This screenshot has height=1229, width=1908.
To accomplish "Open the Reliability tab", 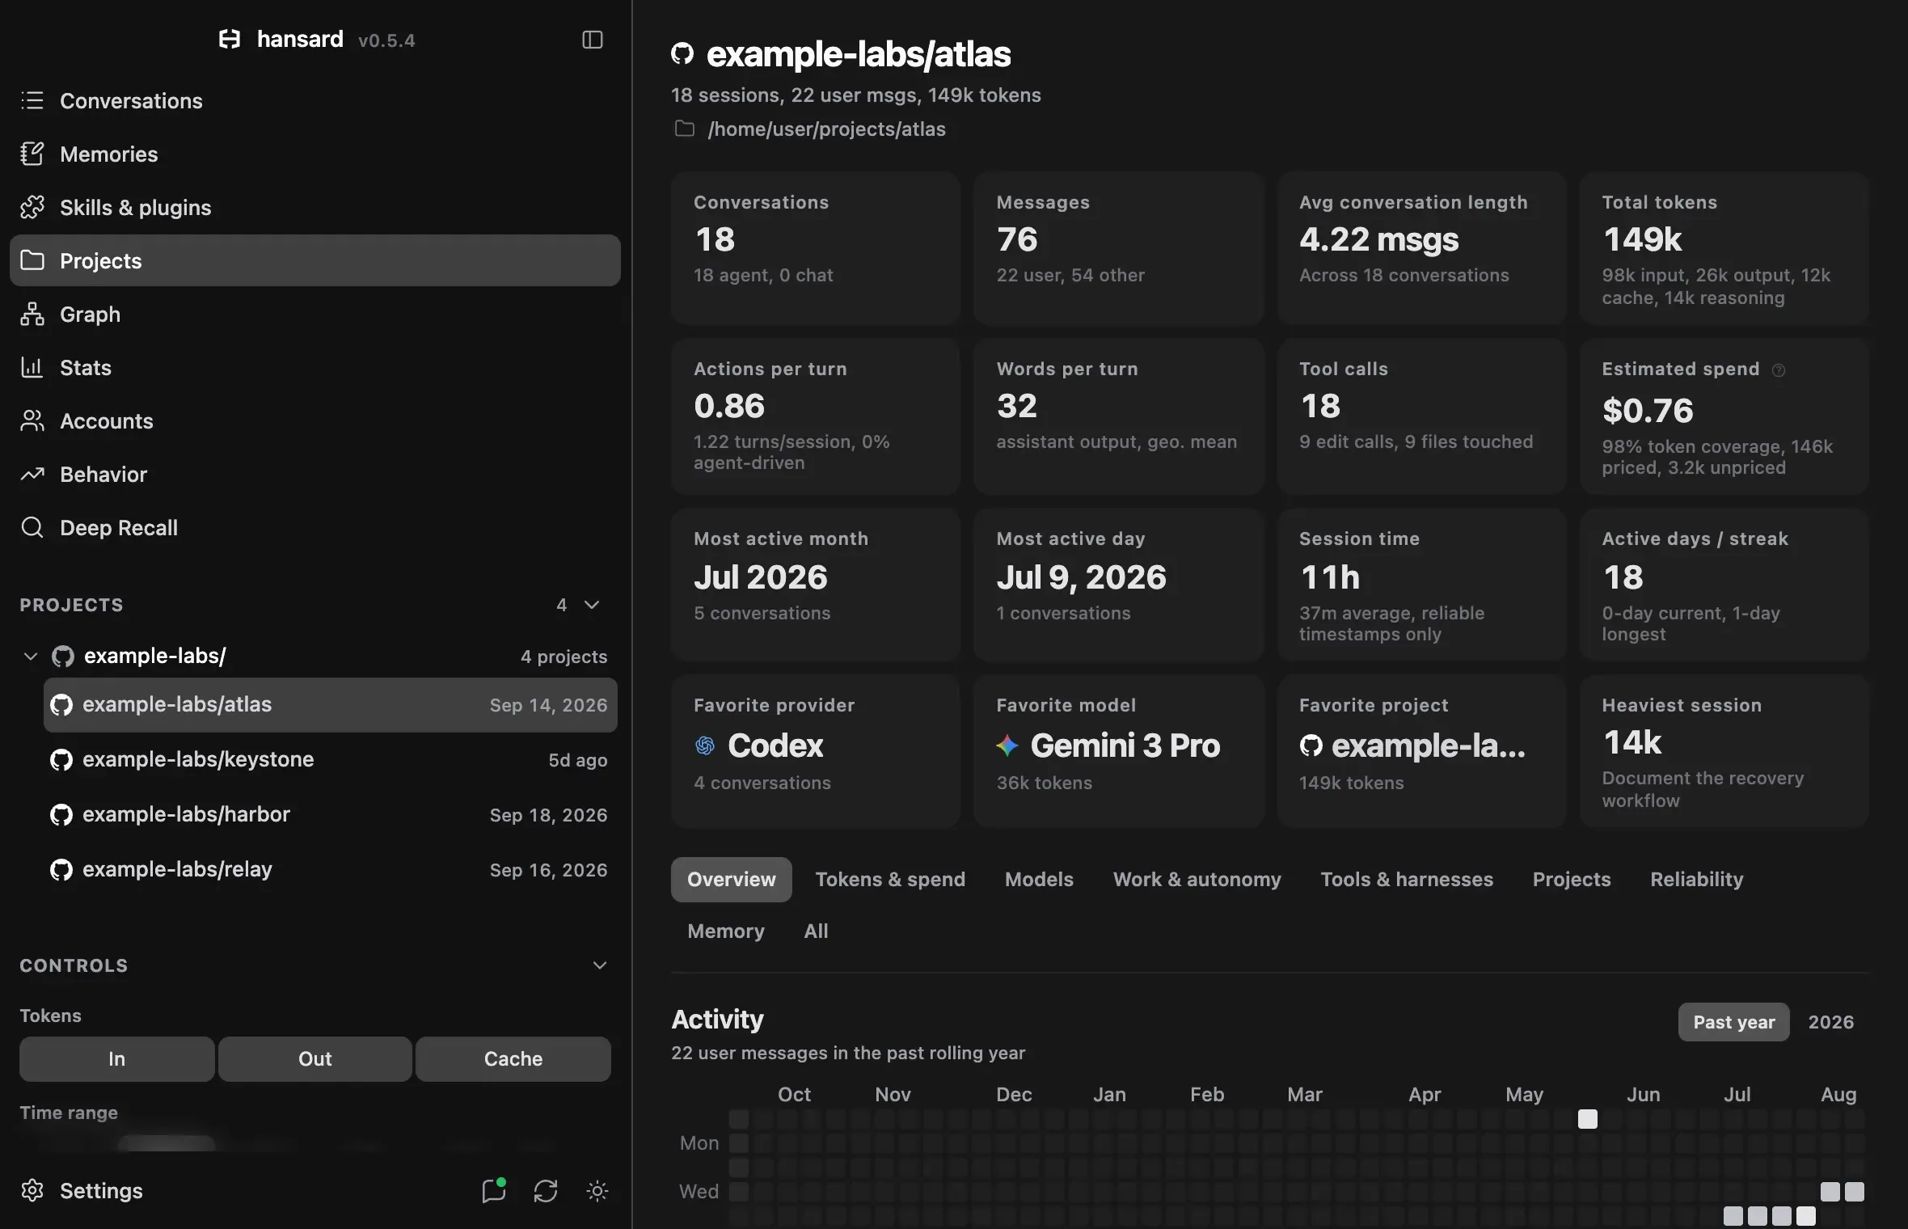I will click(x=1696, y=879).
